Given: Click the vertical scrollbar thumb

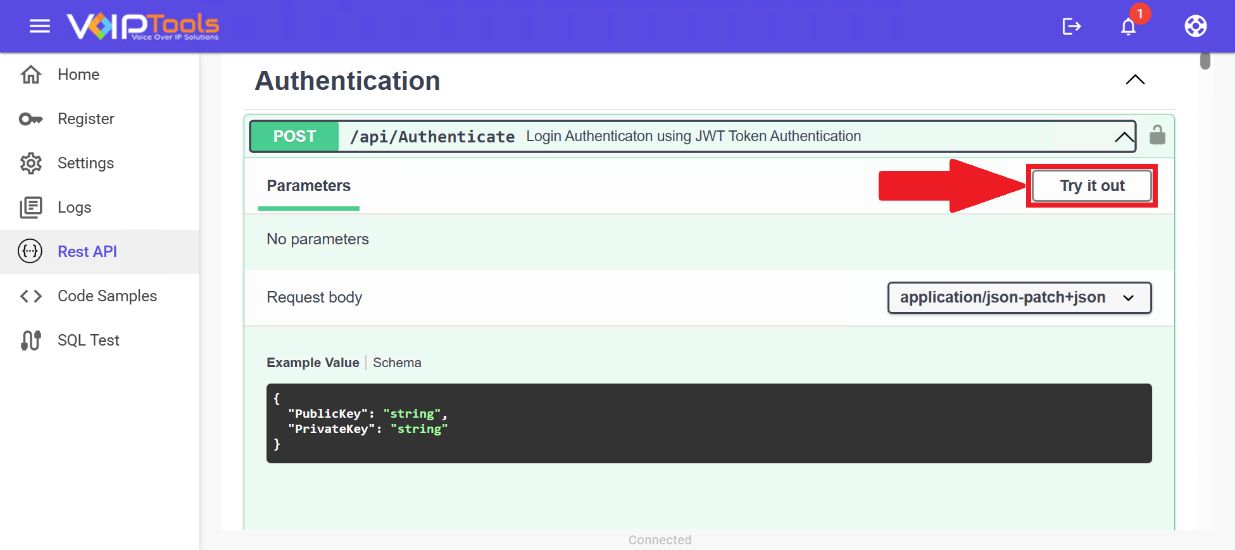Looking at the screenshot, I should (x=1205, y=61).
